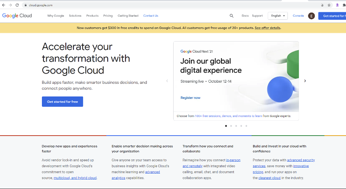Open the multicloud, and hybrid cloud link
The height and width of the screenshot is (189, 346).
tap(75, 178)
